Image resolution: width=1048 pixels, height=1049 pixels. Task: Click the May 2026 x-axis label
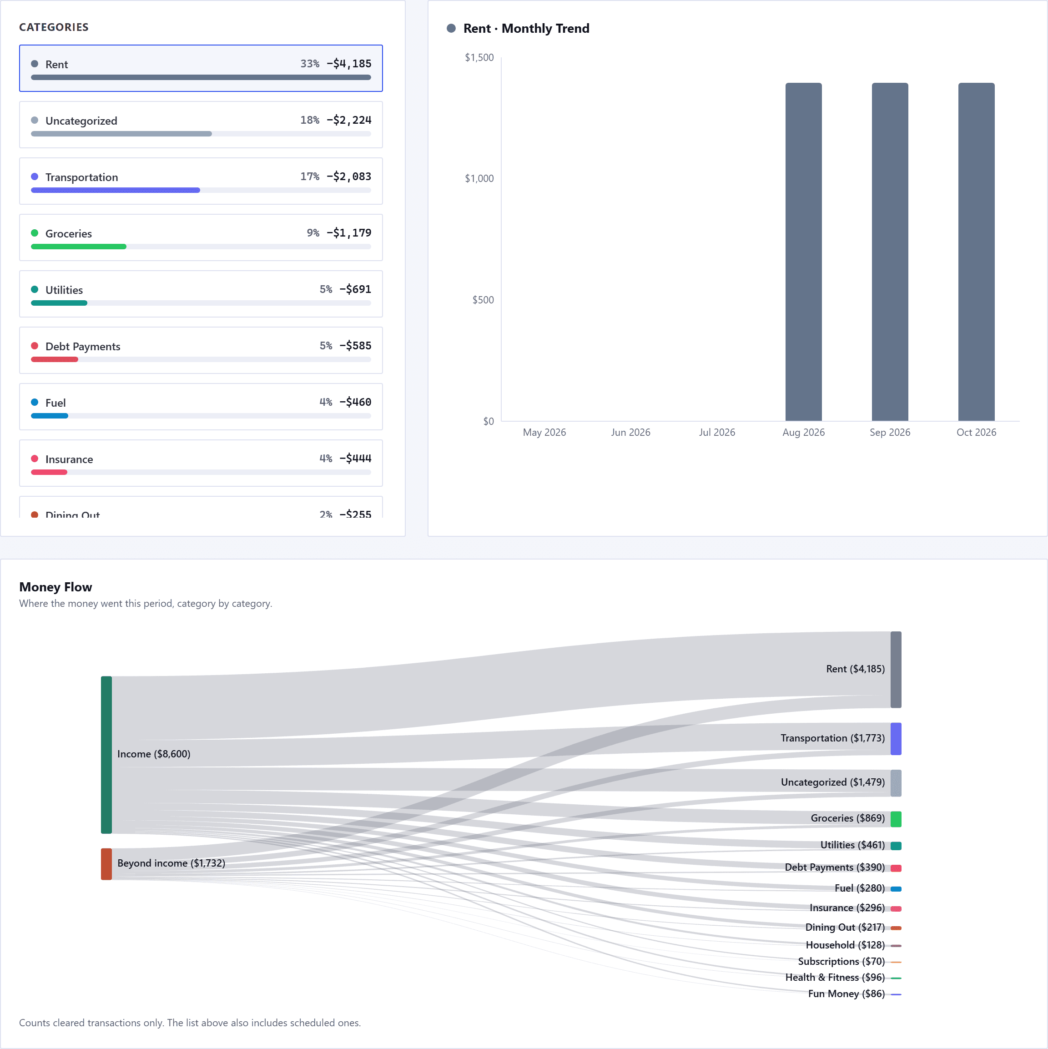(544, 433)
